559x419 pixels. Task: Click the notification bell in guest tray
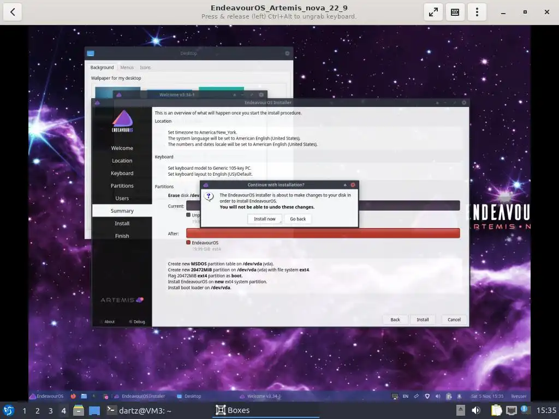click(x=459, y=396)
